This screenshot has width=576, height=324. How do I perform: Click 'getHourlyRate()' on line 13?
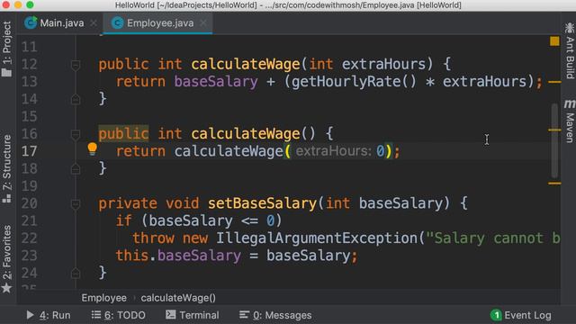(x=354, y=81)
